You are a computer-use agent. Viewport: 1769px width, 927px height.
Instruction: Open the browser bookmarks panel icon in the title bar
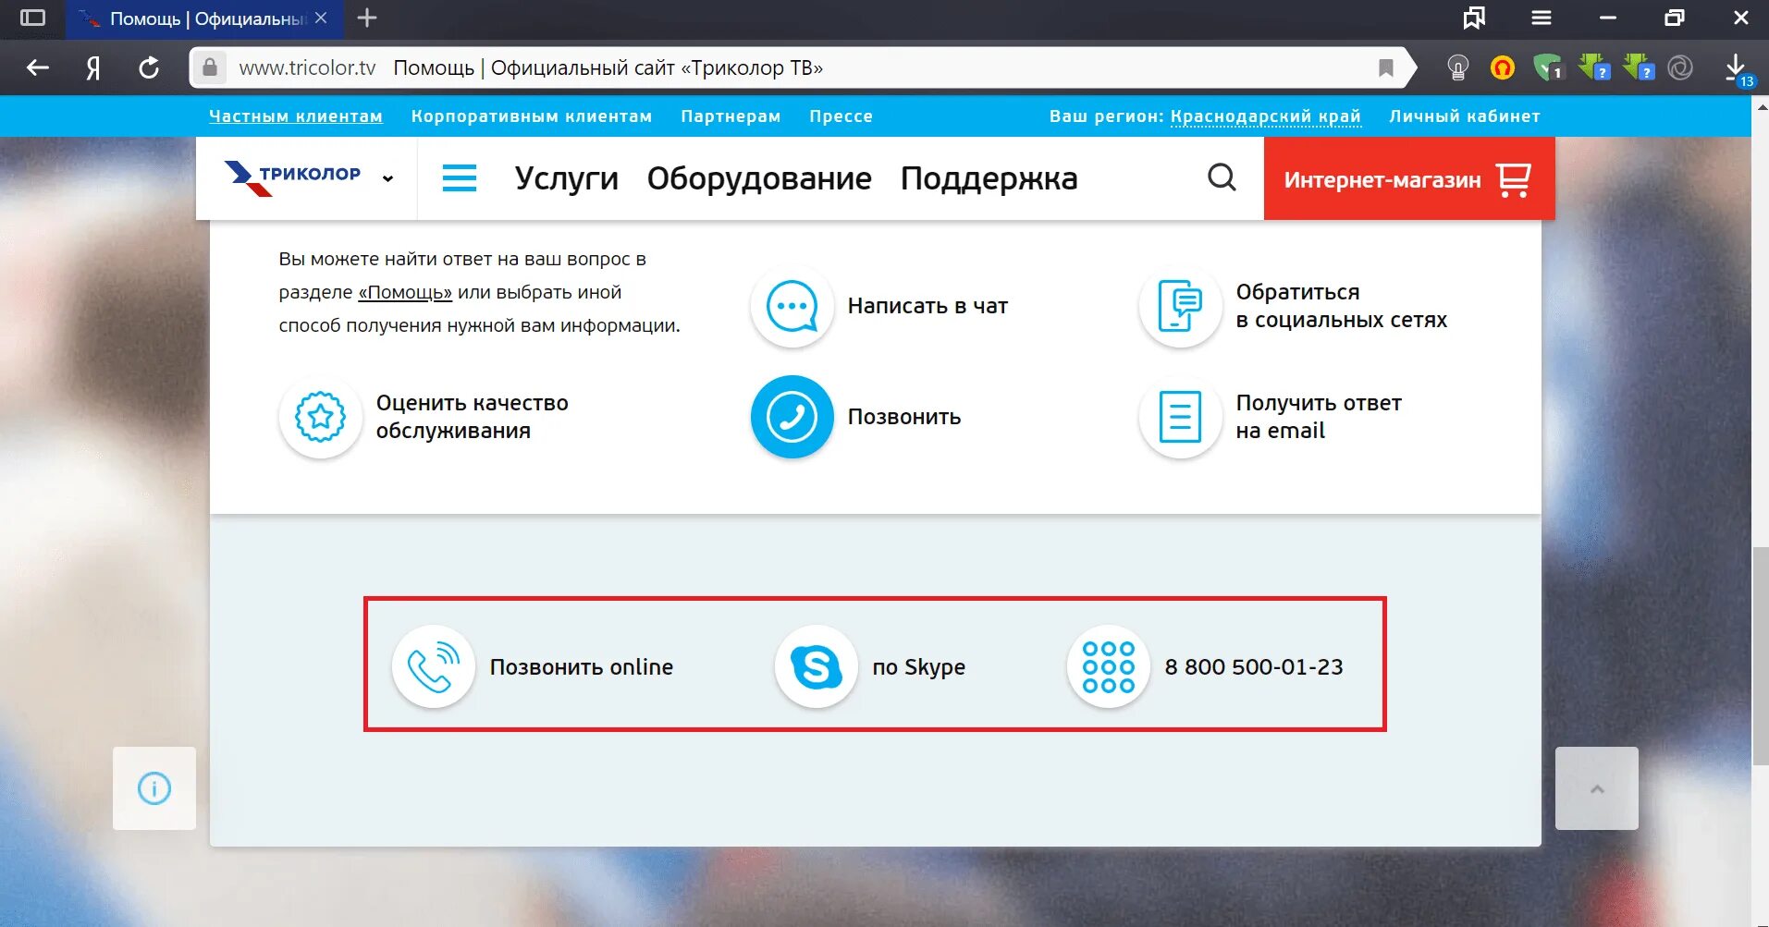coord(1474,18)
